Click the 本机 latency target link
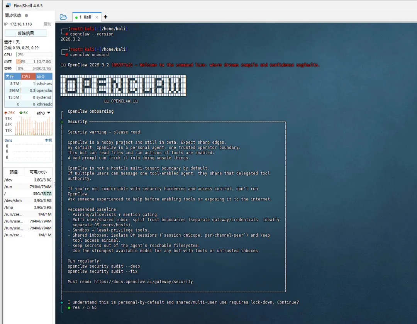 coord(48,141)
